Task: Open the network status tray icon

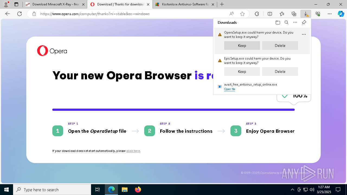Action: pyautogui.click(x=306, y=190)
